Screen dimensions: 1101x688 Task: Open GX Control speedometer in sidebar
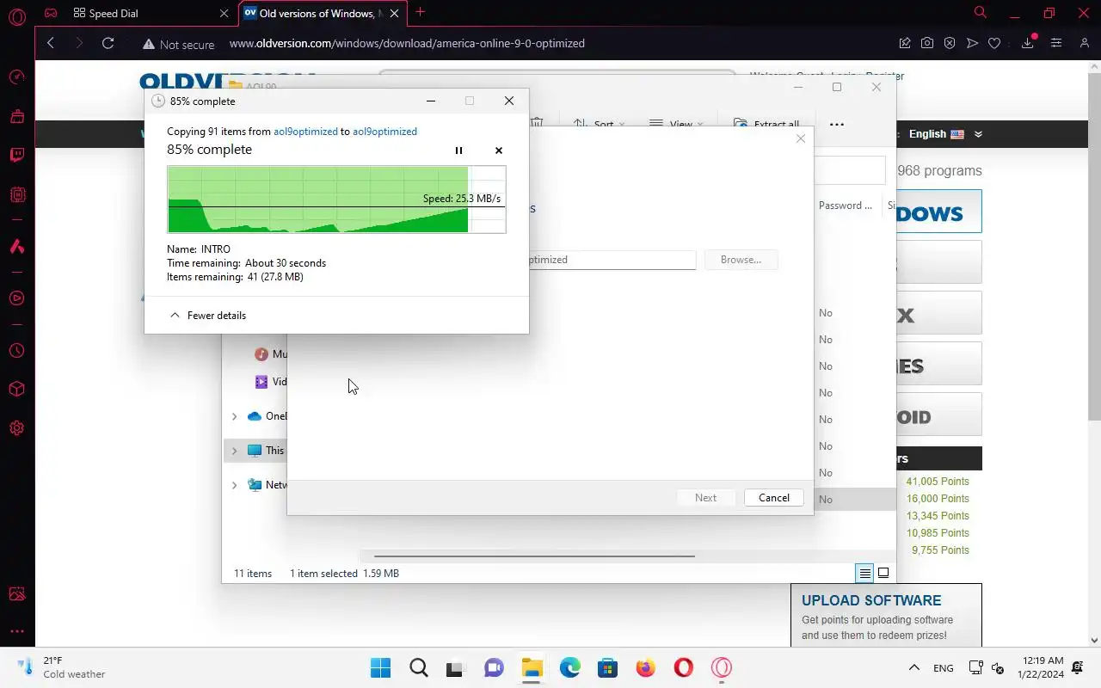[x=17, y=77]
